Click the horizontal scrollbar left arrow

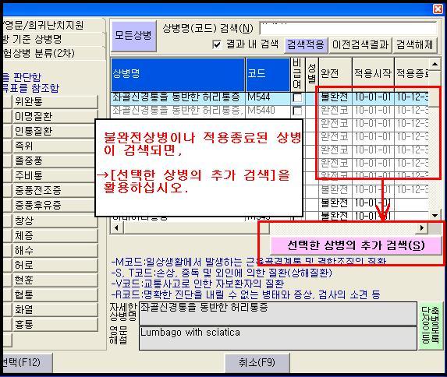tap(116, 227)
